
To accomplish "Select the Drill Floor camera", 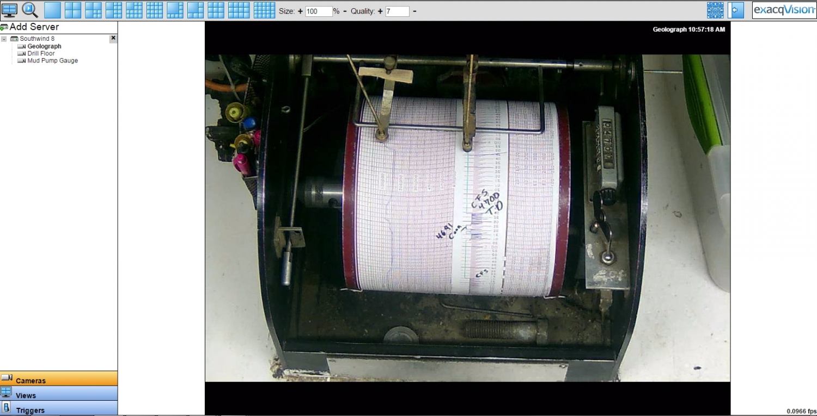I will [x=41, y=54].
